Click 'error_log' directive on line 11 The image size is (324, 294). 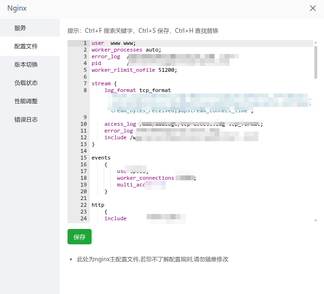pyautogui.click(x=119, y=131)
